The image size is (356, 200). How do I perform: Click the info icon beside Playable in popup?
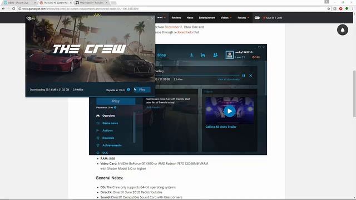[x=128, y=89]
